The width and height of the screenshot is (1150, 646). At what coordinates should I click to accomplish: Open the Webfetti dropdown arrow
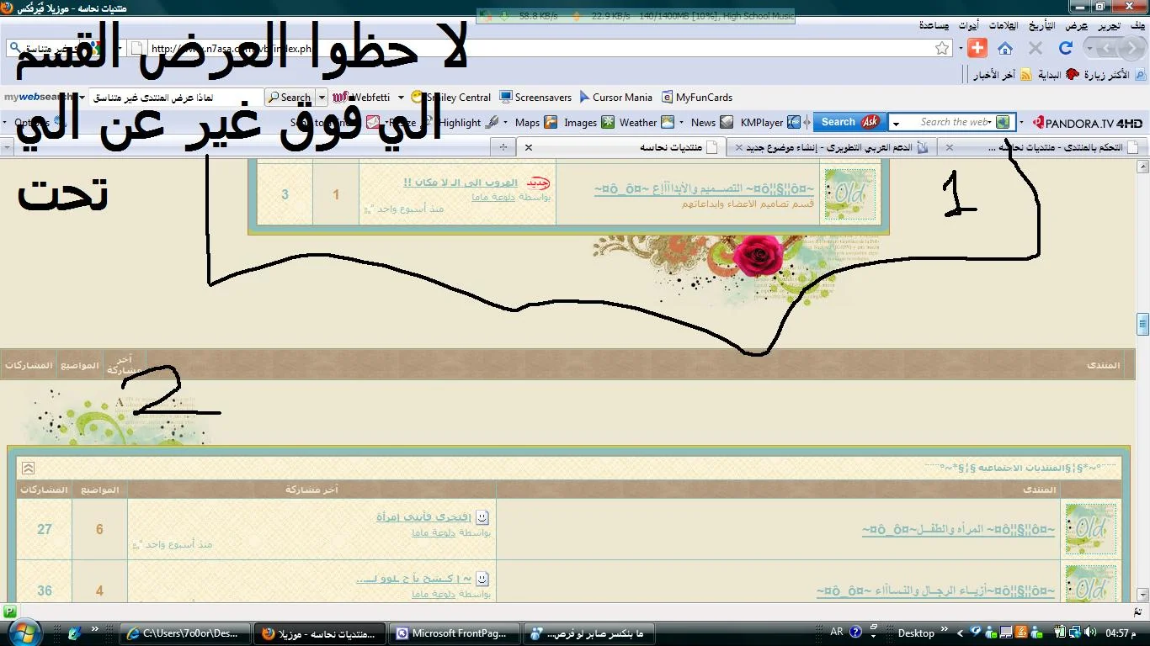(401, 98)
